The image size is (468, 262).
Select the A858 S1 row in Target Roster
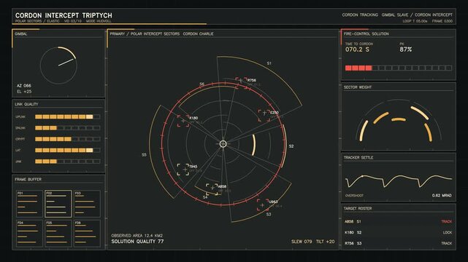click(398, 221)
